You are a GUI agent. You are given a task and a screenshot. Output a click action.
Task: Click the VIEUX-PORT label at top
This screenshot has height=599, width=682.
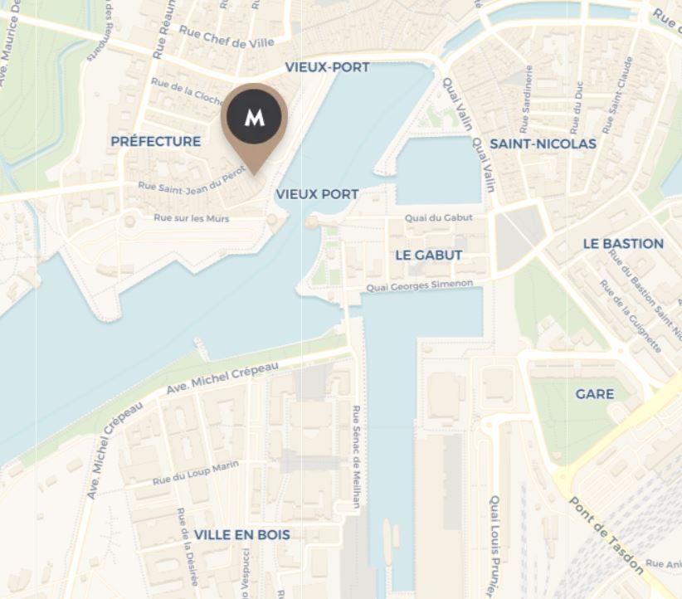pos(327,67)
